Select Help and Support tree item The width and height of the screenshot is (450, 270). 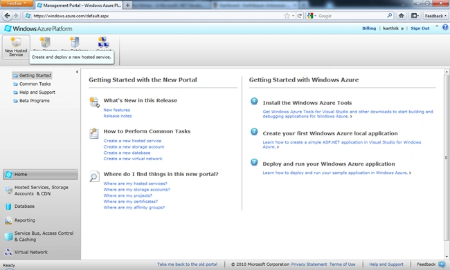click(34, 93)
